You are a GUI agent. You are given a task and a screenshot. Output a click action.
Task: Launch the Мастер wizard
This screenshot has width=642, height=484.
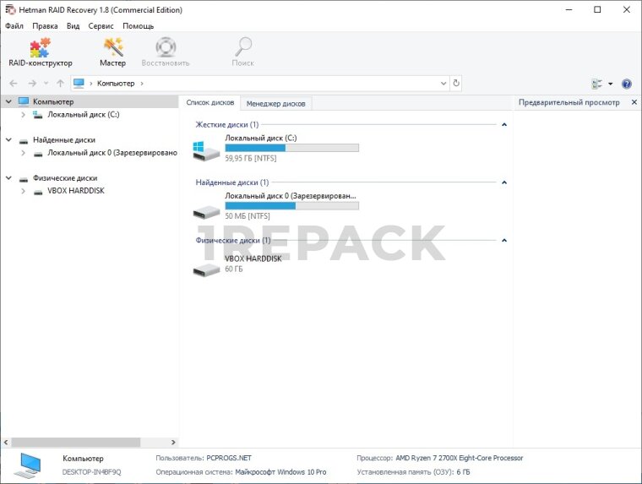click(x=112, y=52)
